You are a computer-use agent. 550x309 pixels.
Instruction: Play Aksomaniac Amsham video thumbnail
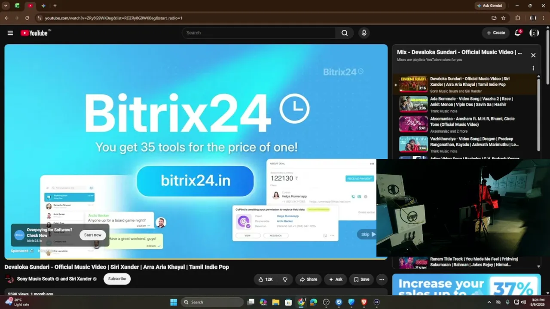413,124
